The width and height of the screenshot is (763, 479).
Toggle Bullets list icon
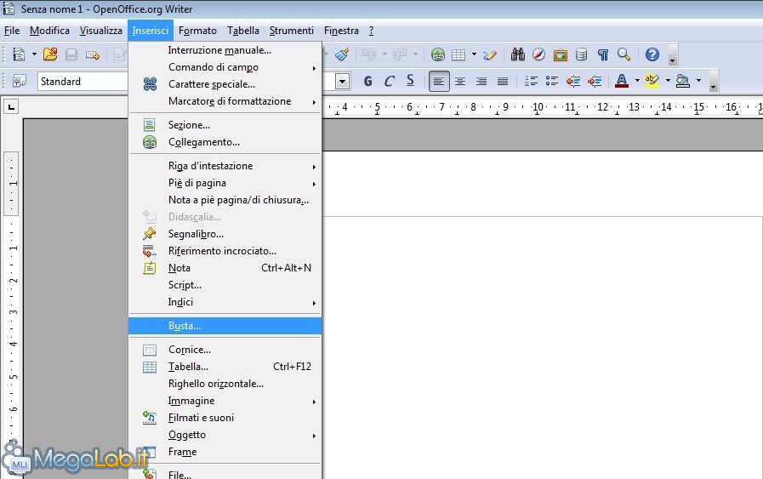click(551, 81)
